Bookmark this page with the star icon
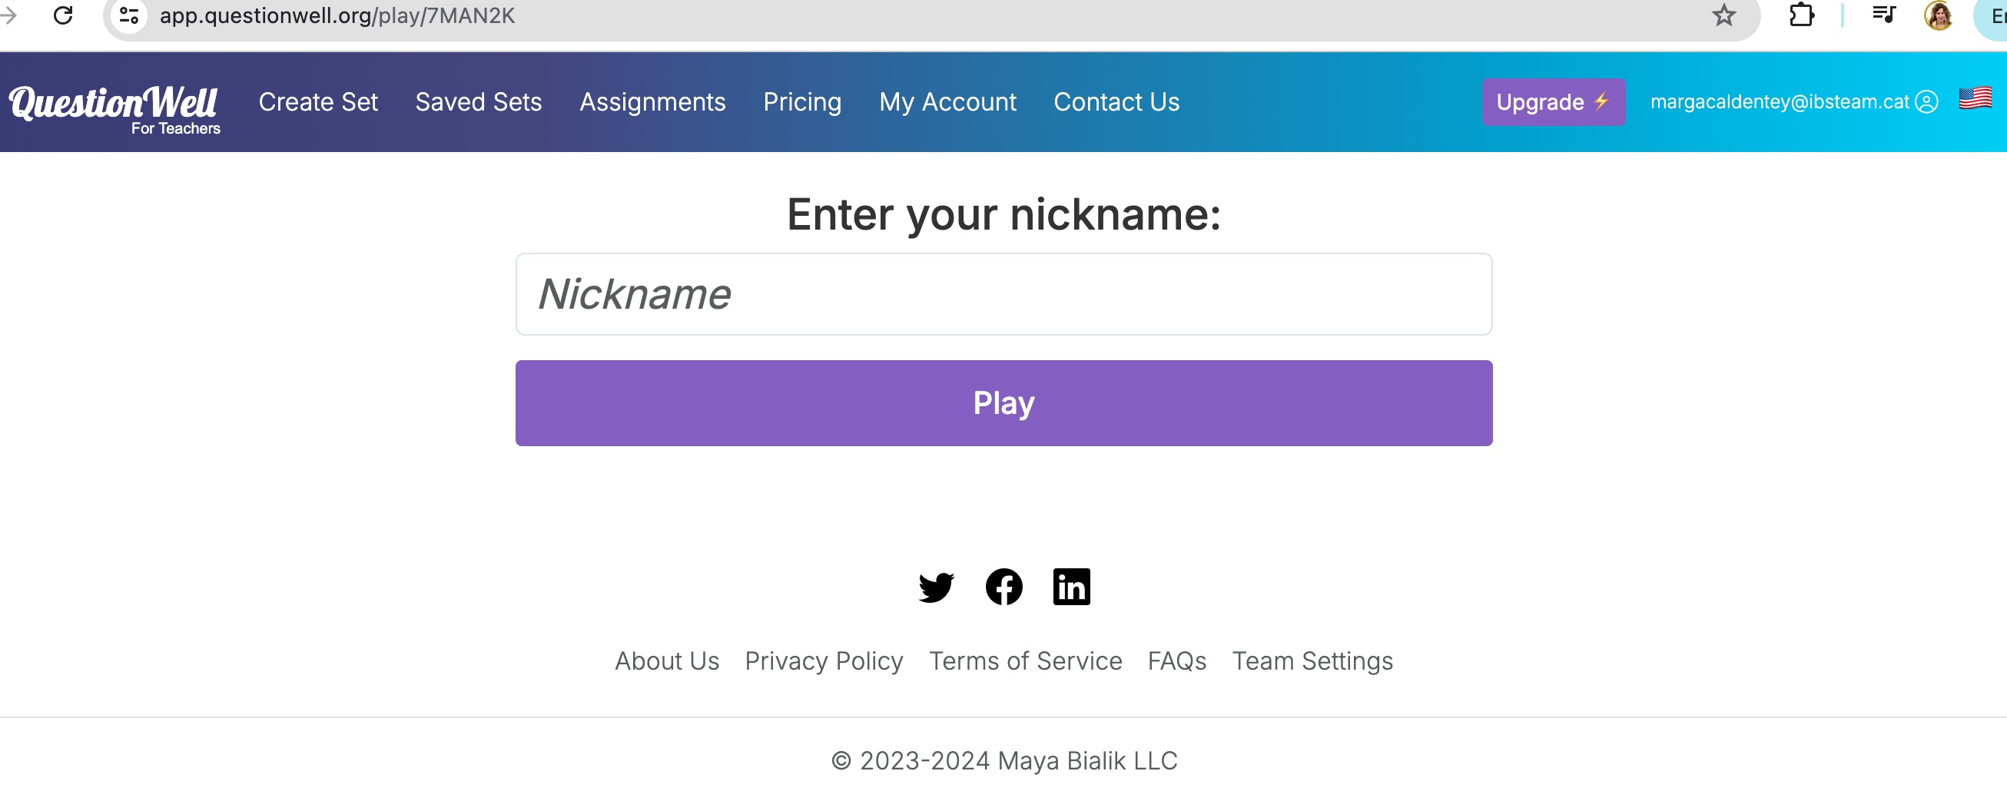This screenshot has width=2007, height=791. point(1723,15)
